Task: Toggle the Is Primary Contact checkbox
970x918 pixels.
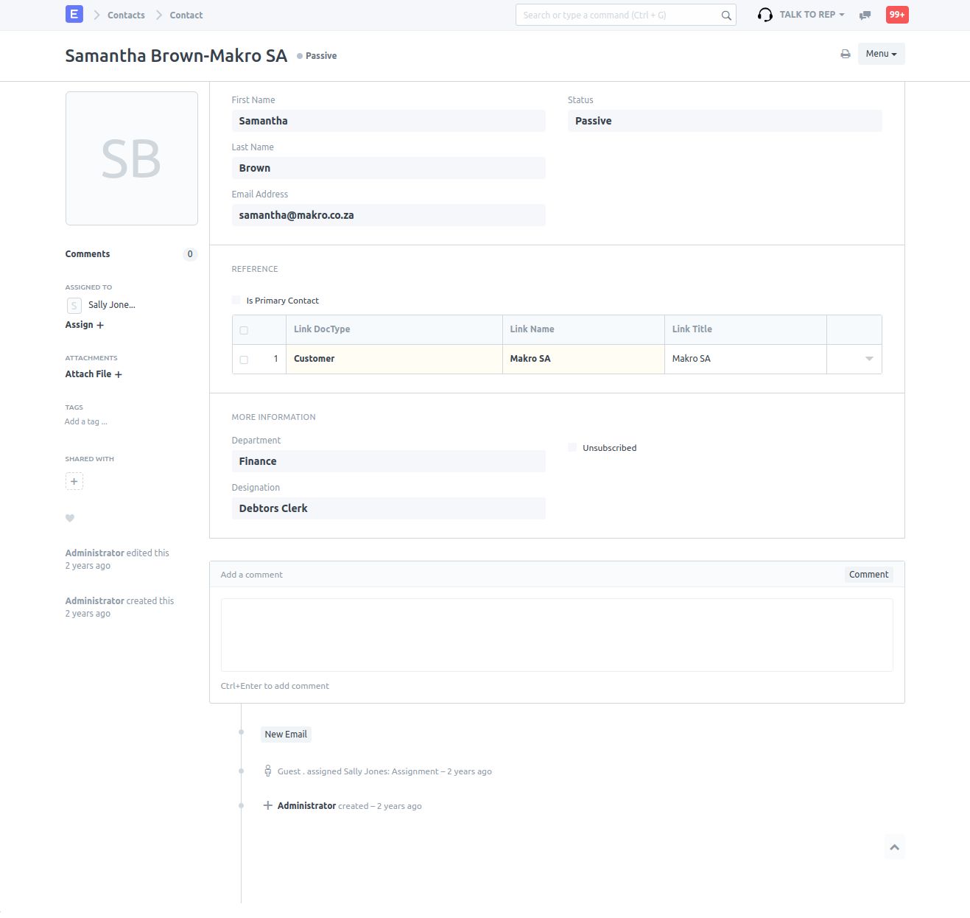Action: coord(236,301)
